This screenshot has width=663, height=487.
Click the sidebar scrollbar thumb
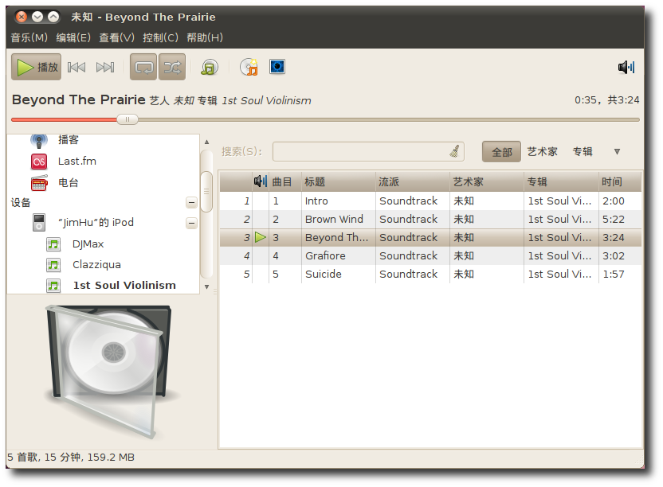pyautogui.click(x=206, y=191)
